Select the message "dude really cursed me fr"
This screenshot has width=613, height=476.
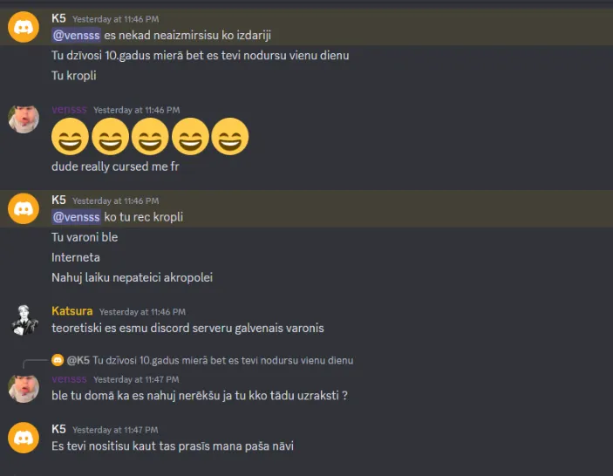(115, 167)
